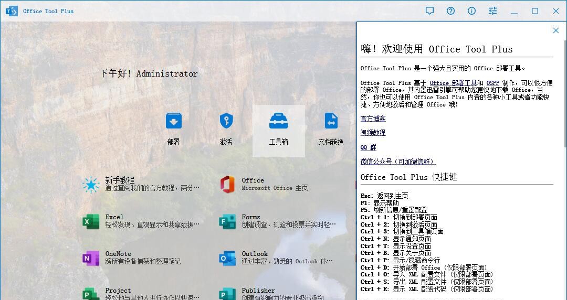This screenshot has width=567, height=300.
Task: Click the Microsoft Office logo icon
Action: pyautogui.click(x=227, y=184)
